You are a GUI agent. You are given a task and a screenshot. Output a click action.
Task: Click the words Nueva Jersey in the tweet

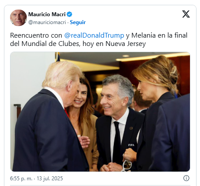click(x=126, y=44)
